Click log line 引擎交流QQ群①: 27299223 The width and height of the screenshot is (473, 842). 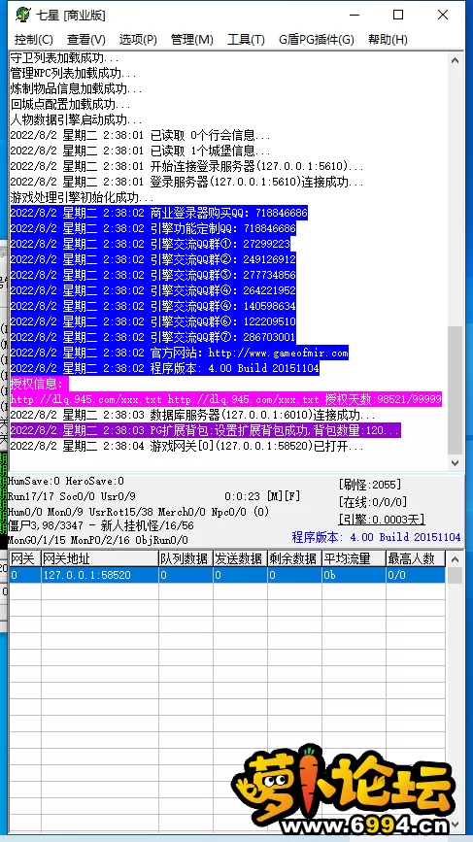[x=150, y=245]
